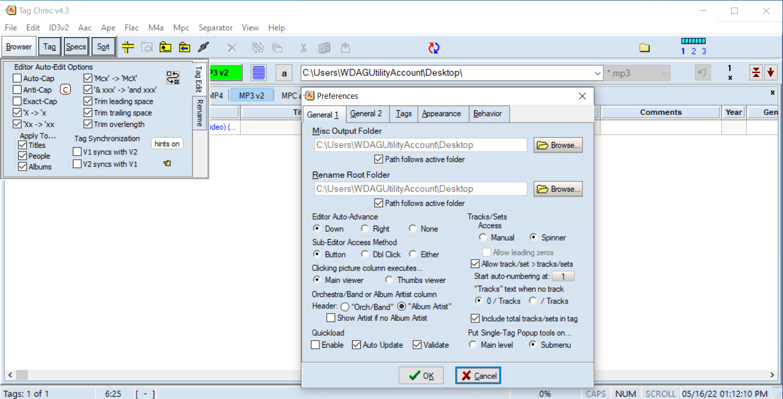Open the ID3v2 menu
The width and height of the screenshot is (783, 399).
(x=59, y=28)
